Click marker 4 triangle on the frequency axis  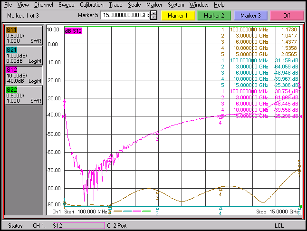221,208
